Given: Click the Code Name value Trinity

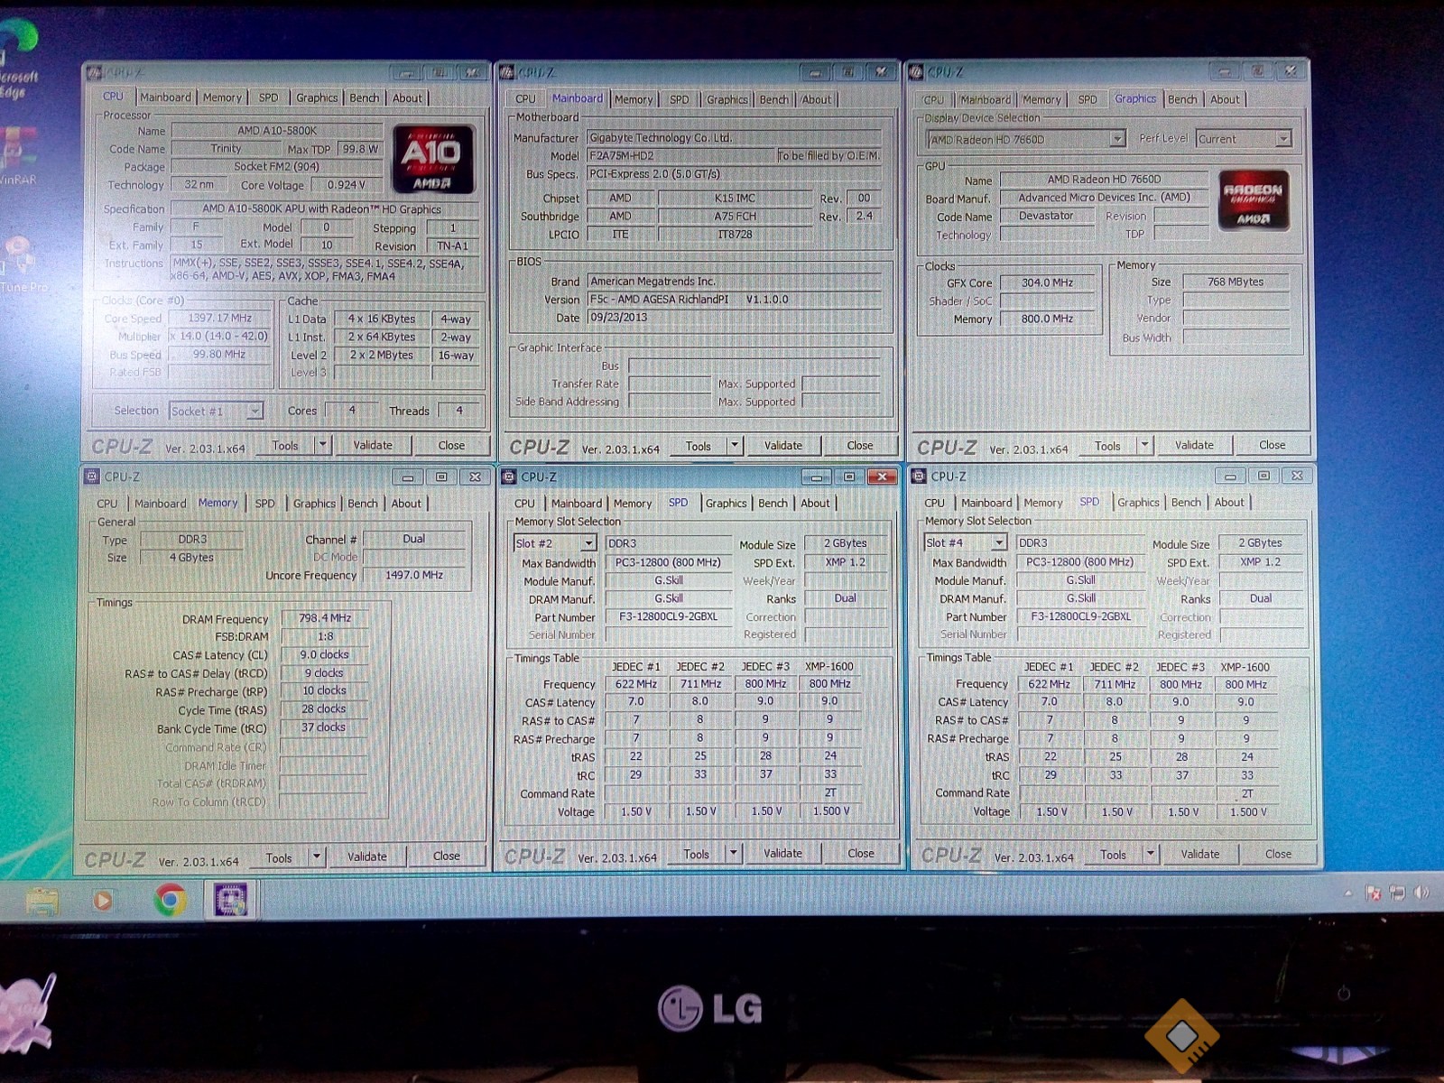Looking at the screenshot, I should click(x=226, y=149).
